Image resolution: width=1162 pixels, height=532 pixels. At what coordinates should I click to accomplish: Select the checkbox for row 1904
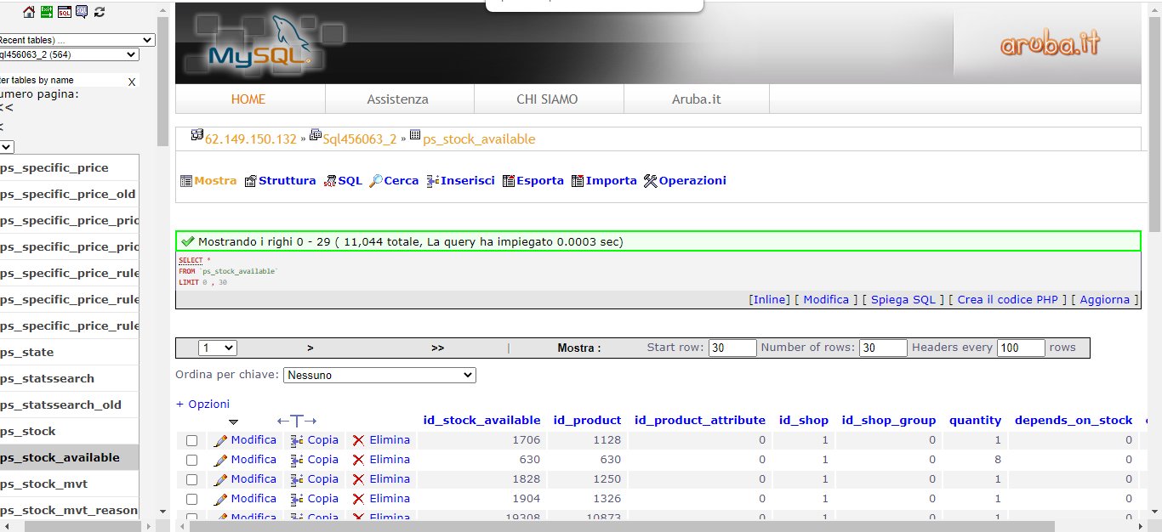point(192,499)
